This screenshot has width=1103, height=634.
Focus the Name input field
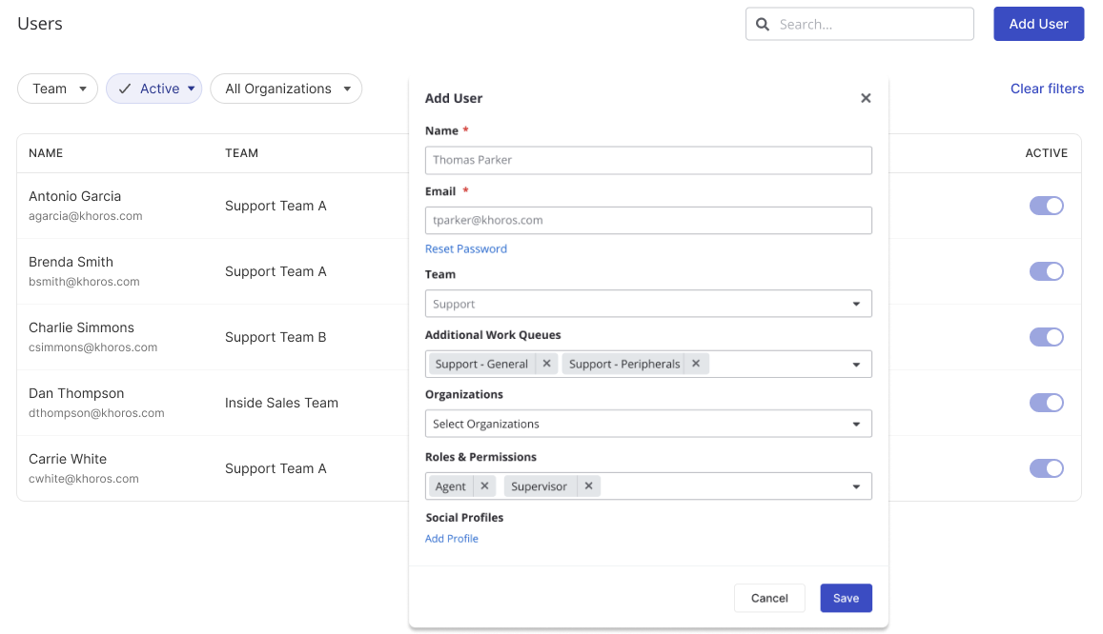(648, 160)
